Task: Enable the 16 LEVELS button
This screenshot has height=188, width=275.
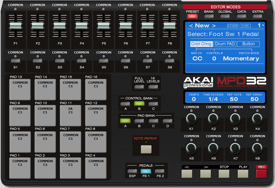Action: click(153, 87)
